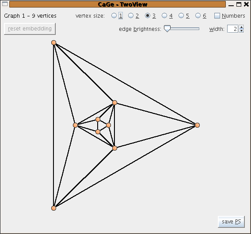Click the reset embedding button
251x234 pixels.
click(x=30, y=29)
